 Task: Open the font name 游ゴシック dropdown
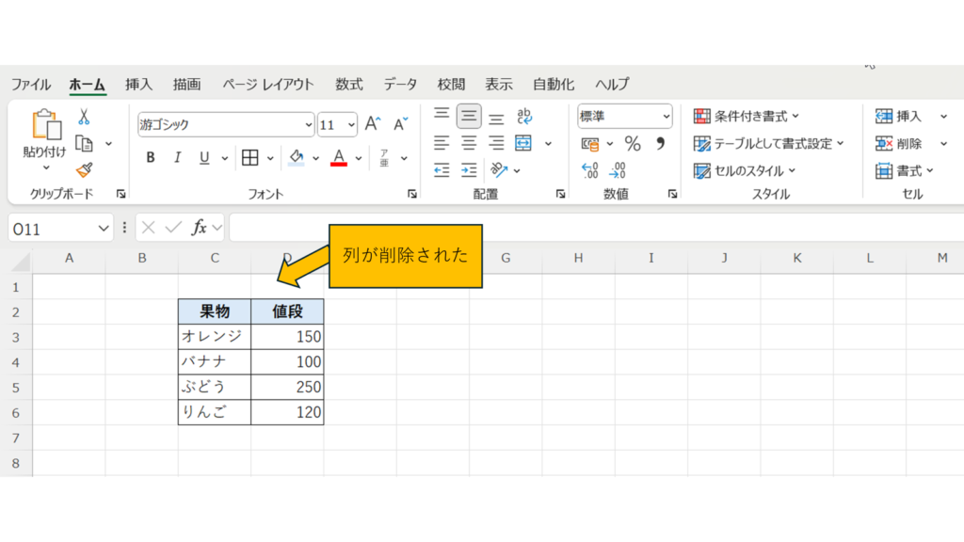309,124
